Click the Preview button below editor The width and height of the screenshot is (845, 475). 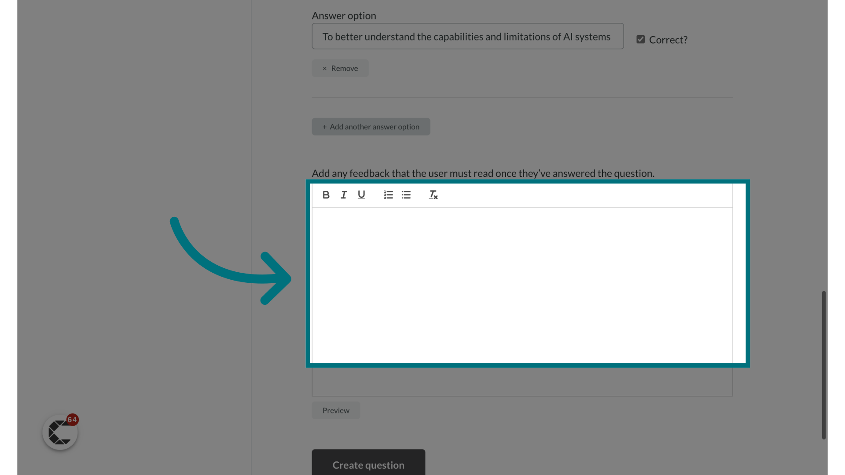tap(336, 410)
